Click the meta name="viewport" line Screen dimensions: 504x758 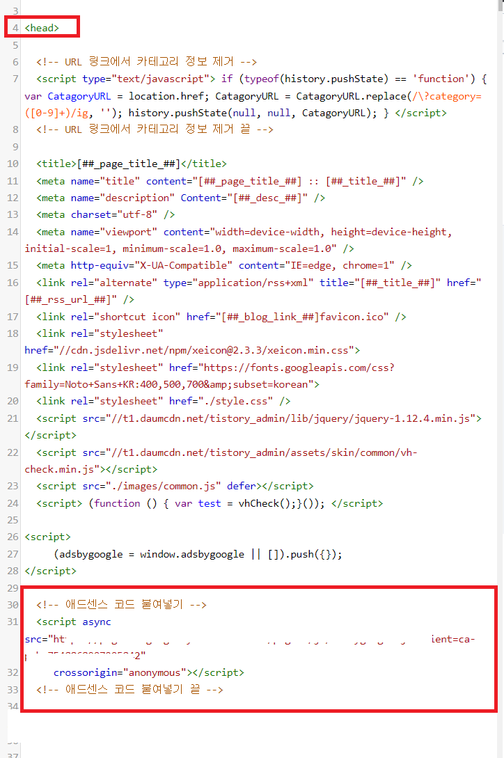click(244, 232)
